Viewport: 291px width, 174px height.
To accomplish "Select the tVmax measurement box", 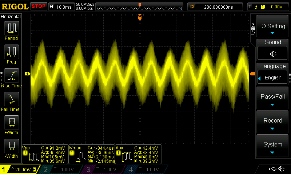I will tap(92, 154).
